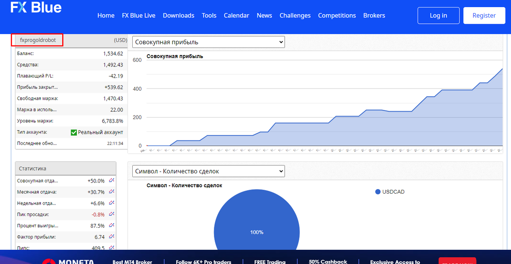The width and height of the screenshot is (511, 264).
Task: Open chart icon for Совокупная отда... row
Action: pyautogui.click(x=112, y=180)
